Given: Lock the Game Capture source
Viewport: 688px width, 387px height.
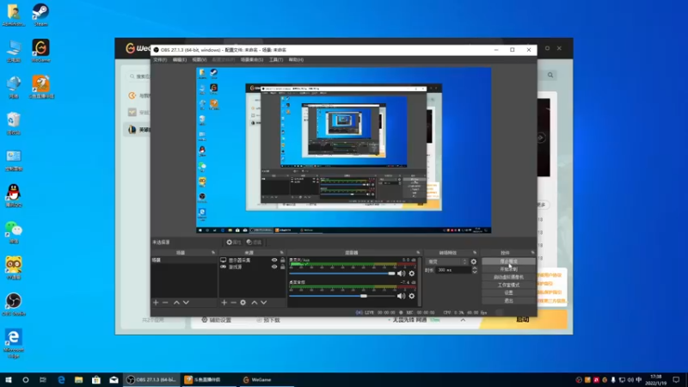Looking at the screenshot, I should (x=283, y=267).
